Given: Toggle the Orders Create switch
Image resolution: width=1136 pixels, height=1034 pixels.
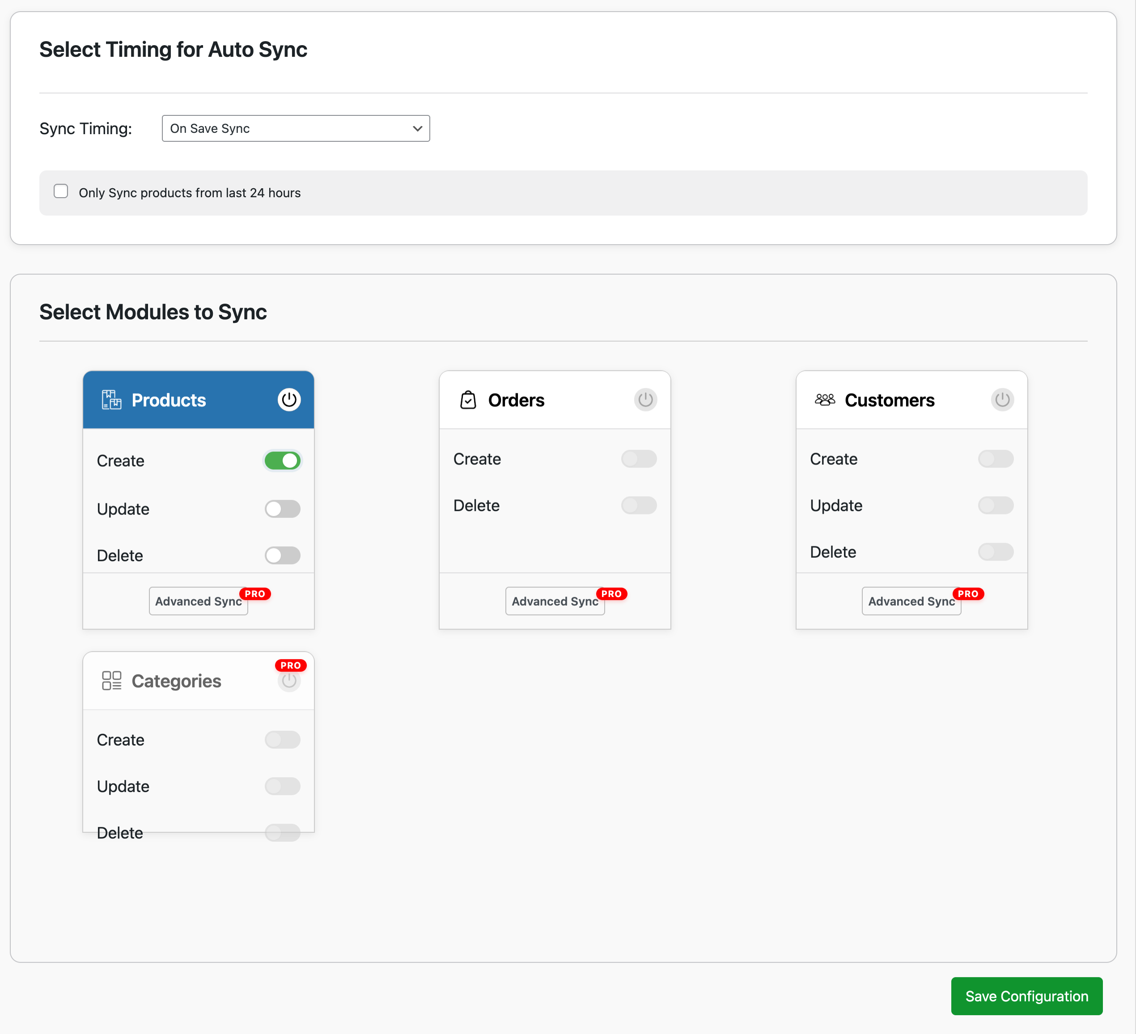Looking at the screenshot, I should click(x=638, y=459).
